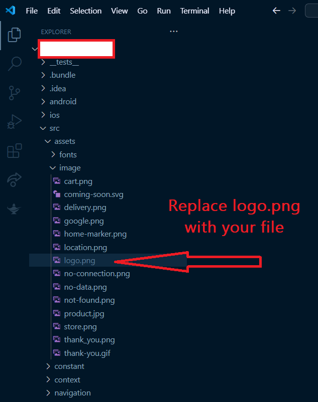This screenshot has height=402, width=318.
Task: Click the VS Code logo icon
Action: 11,11
